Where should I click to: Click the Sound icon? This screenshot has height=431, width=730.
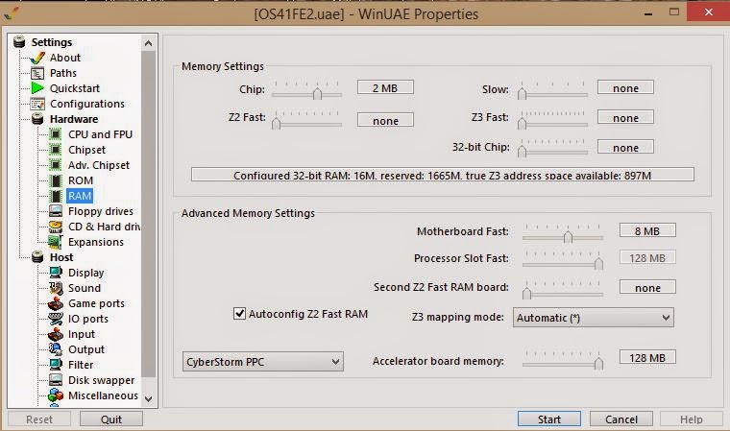click(56, 288)
